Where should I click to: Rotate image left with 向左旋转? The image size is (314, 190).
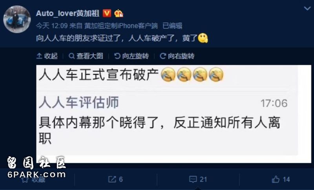click(x=131, y=56)
